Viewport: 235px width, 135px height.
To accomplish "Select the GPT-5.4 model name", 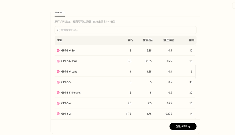I will pyautogui.click(x=66, y=103).
